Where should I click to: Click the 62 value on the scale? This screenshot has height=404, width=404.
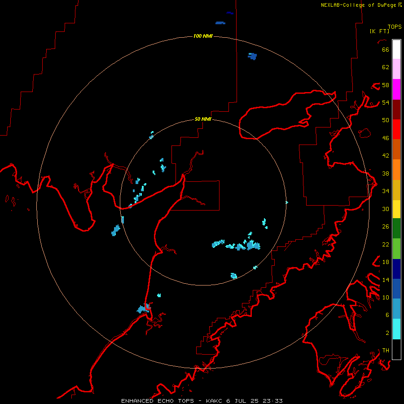[386, 67]
